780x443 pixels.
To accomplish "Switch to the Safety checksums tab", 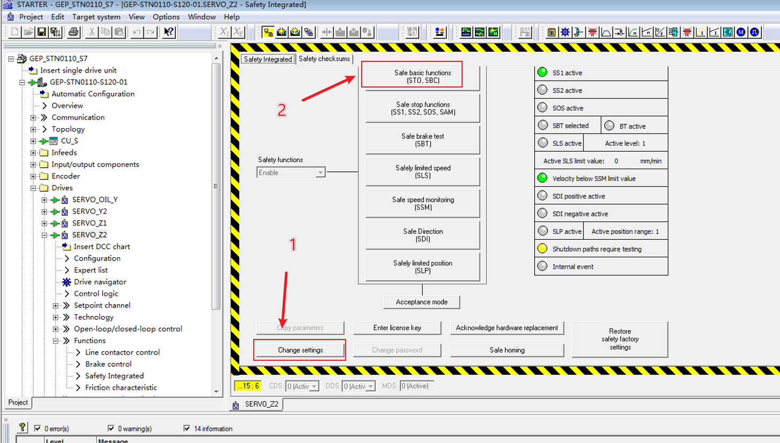I will [x=324, y=59].
